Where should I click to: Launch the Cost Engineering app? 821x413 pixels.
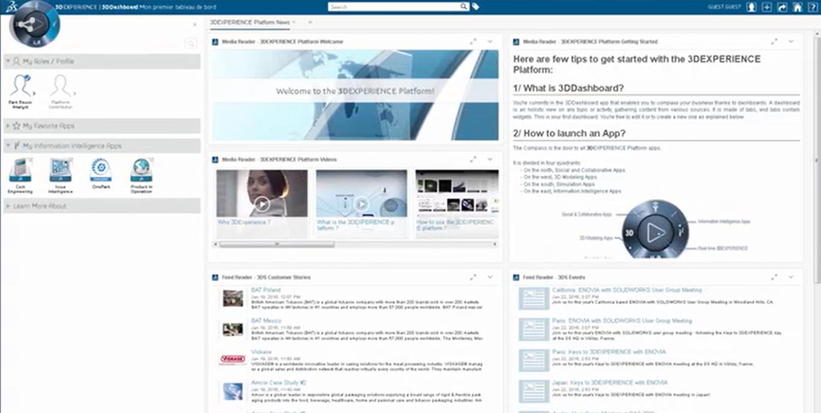coord(20,175)
